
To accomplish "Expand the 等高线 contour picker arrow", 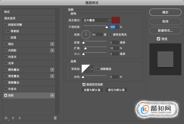I will 92,69.
